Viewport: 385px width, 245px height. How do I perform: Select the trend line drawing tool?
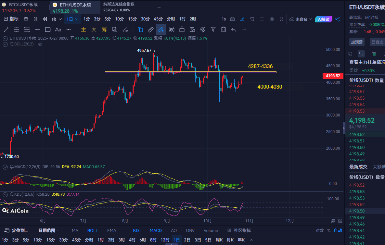[6, 30]
